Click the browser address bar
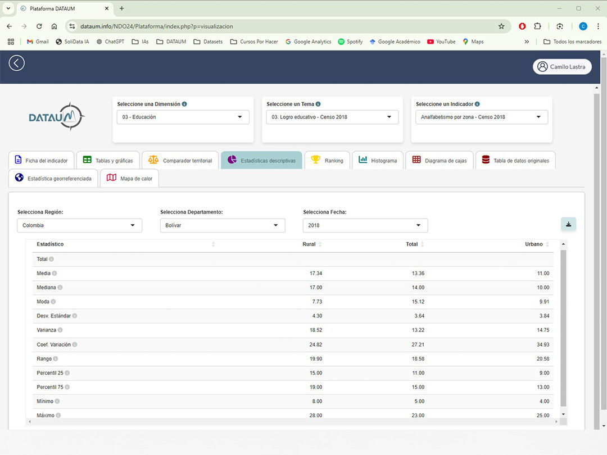 [281, 26]
